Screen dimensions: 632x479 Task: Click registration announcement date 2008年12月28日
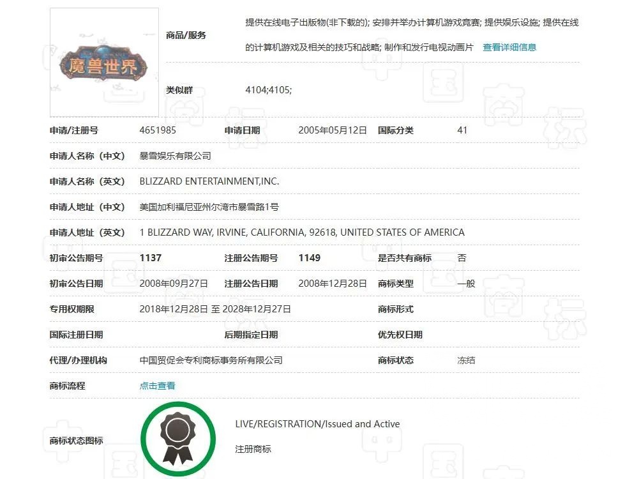(x=333, y=284)
